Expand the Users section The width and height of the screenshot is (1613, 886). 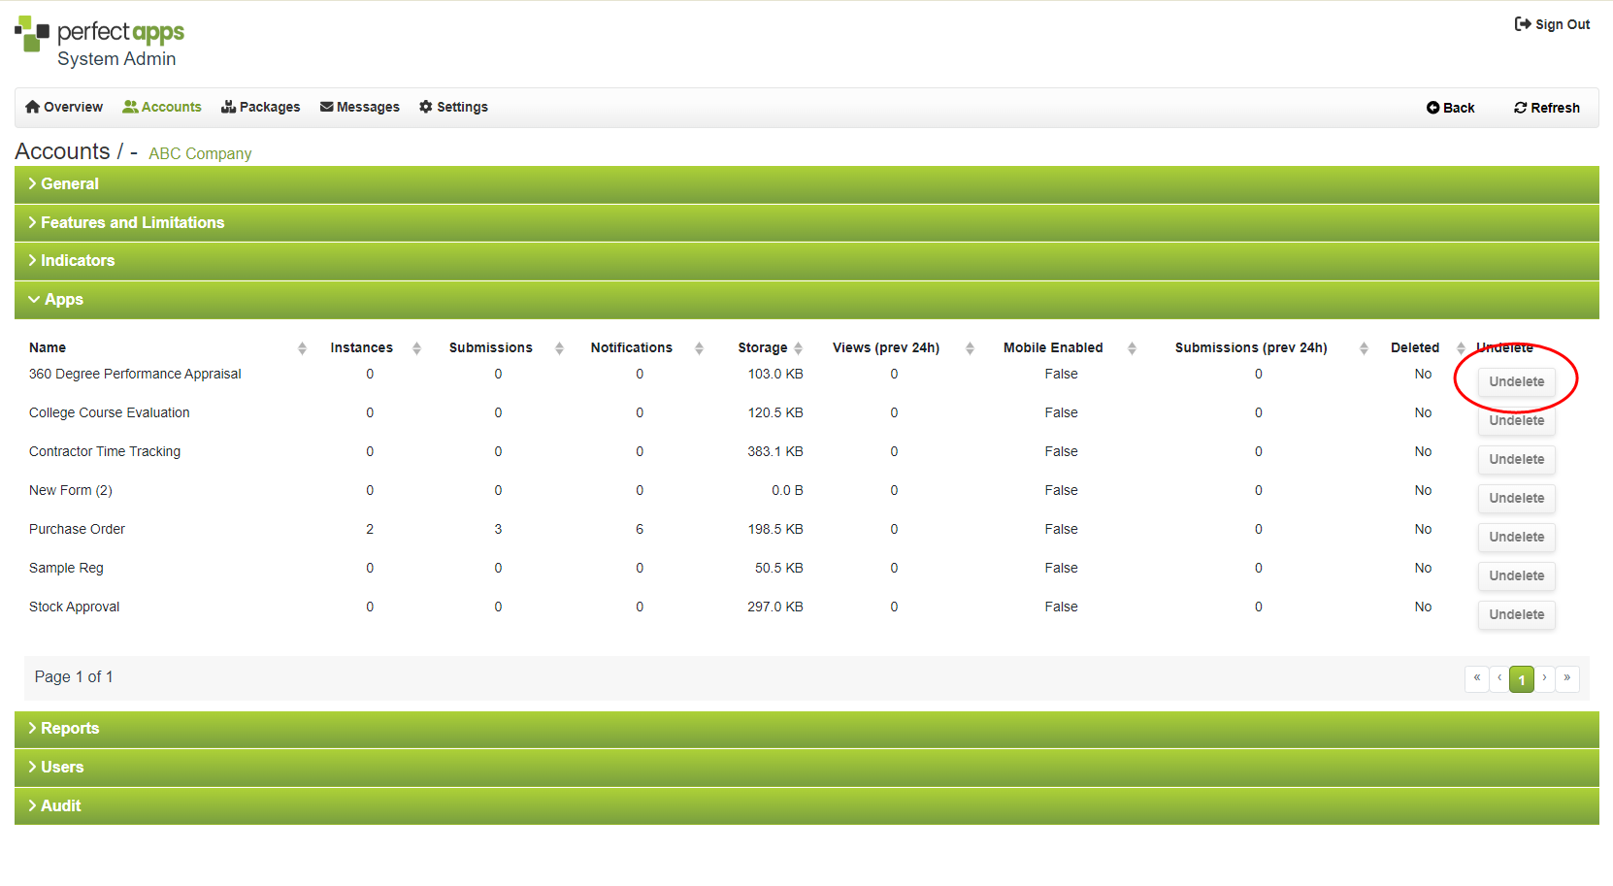[x=806, y=768]
